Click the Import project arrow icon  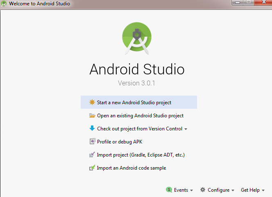pos(92,154)
